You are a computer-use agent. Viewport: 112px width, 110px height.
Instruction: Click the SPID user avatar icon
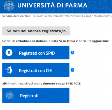point(9,53)
